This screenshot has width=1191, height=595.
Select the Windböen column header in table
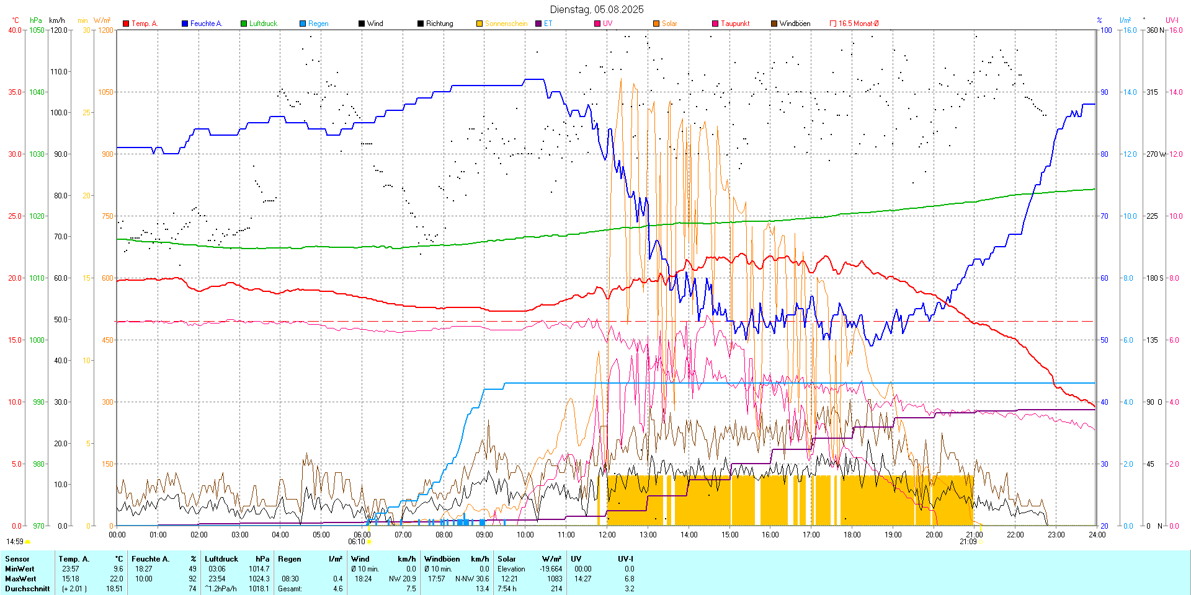[442, 559]
